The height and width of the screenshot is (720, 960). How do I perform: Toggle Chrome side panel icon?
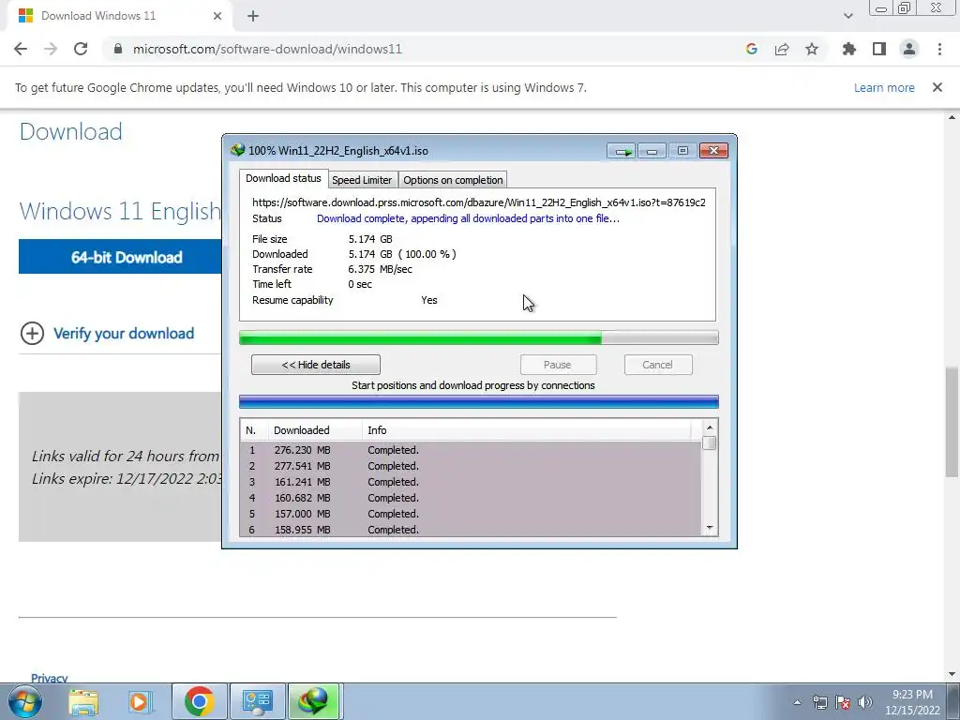click(879, 49)
